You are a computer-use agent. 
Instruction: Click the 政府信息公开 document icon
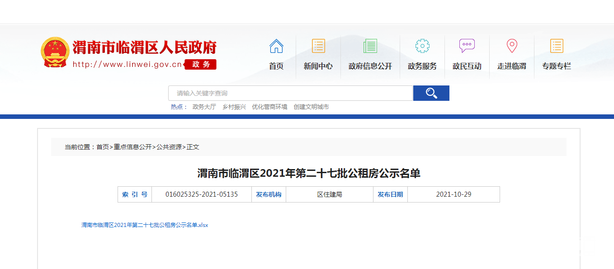[370, 46]
